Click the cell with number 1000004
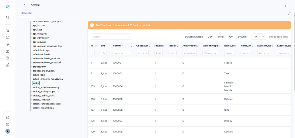 pyautogui.click(x=118, y=86)
